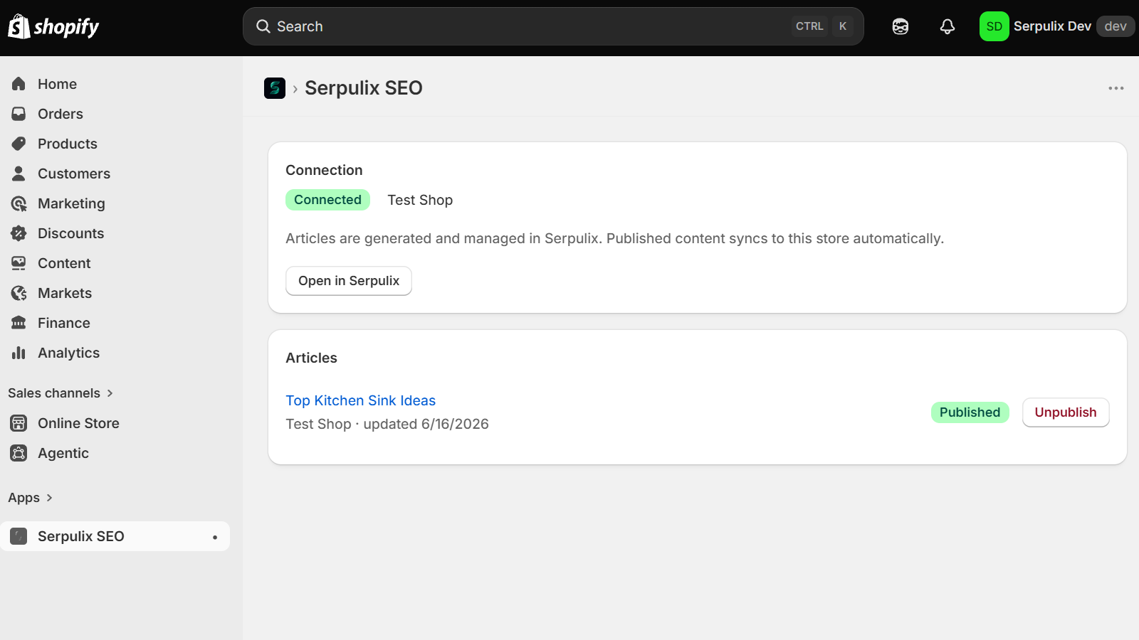Click the Connection card heading
The height and width of the screenshot is (640, 1139).
pos(324,170)
